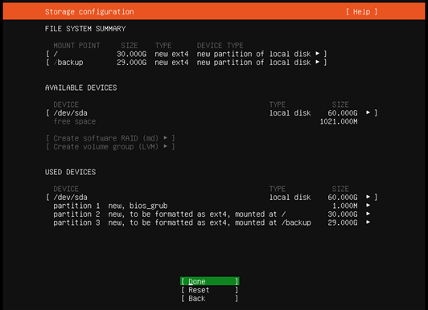Select partition 1 new bios_grub row
This screenshot has height=310, width=428.
point(212,206)
